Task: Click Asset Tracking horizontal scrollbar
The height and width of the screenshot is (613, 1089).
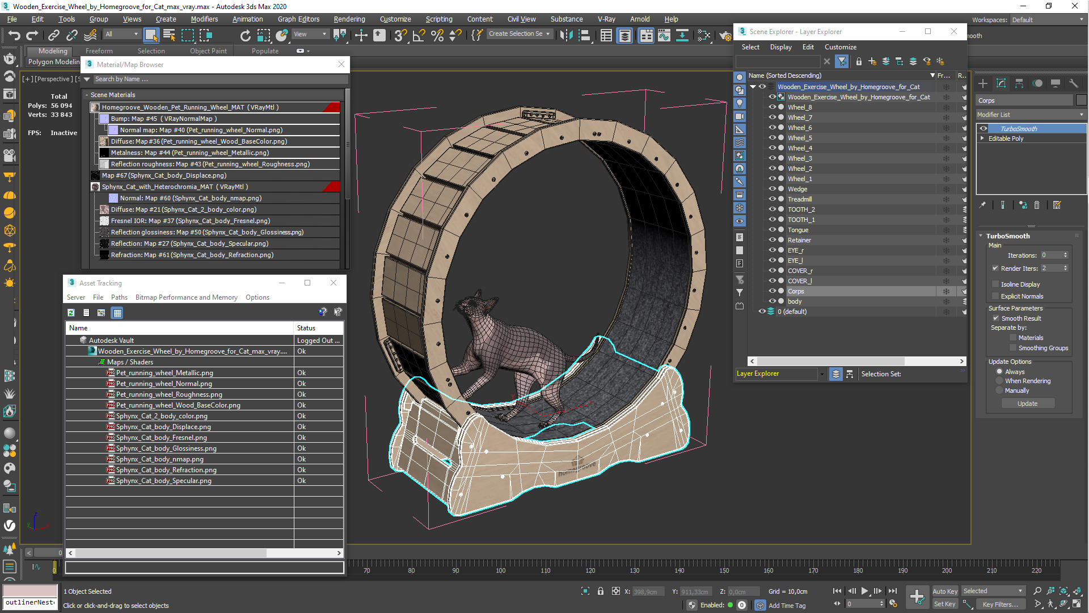Action: (205, 553)
